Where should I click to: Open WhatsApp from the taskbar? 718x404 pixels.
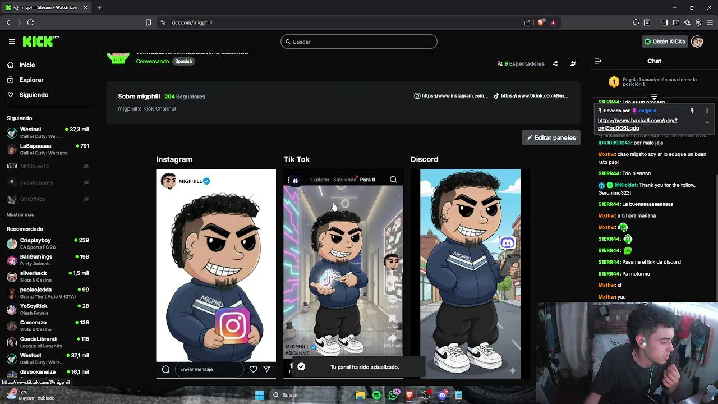tap(393, 395)
